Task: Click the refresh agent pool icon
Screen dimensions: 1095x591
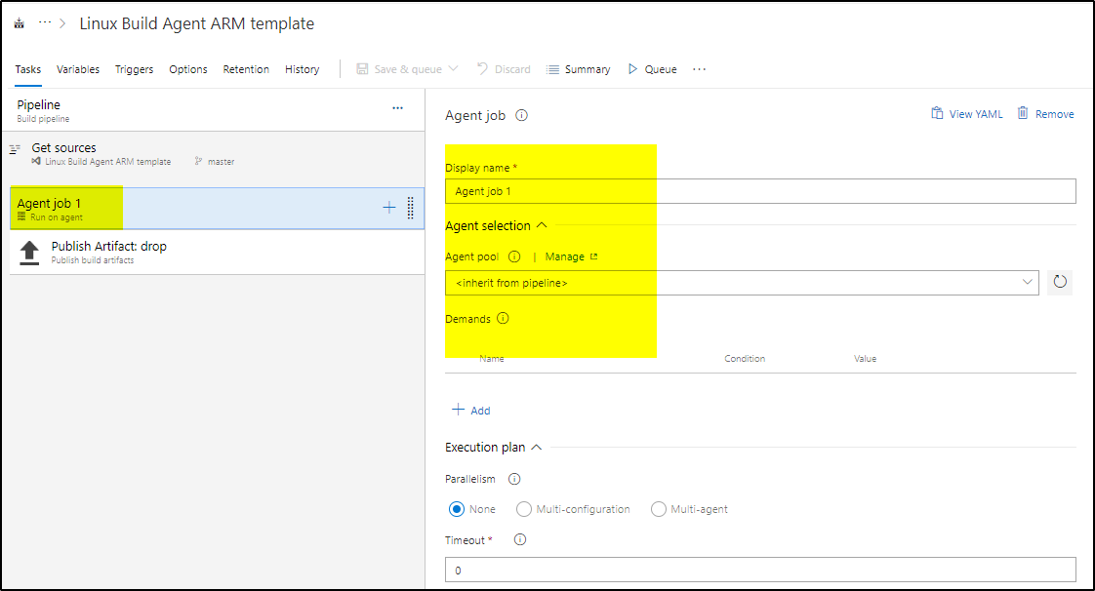Action: (x=1060, y=282)
